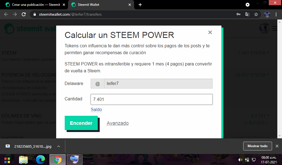Click the wallet user avatar
Viewport: 282px width, 165px height.
point(264,28)
